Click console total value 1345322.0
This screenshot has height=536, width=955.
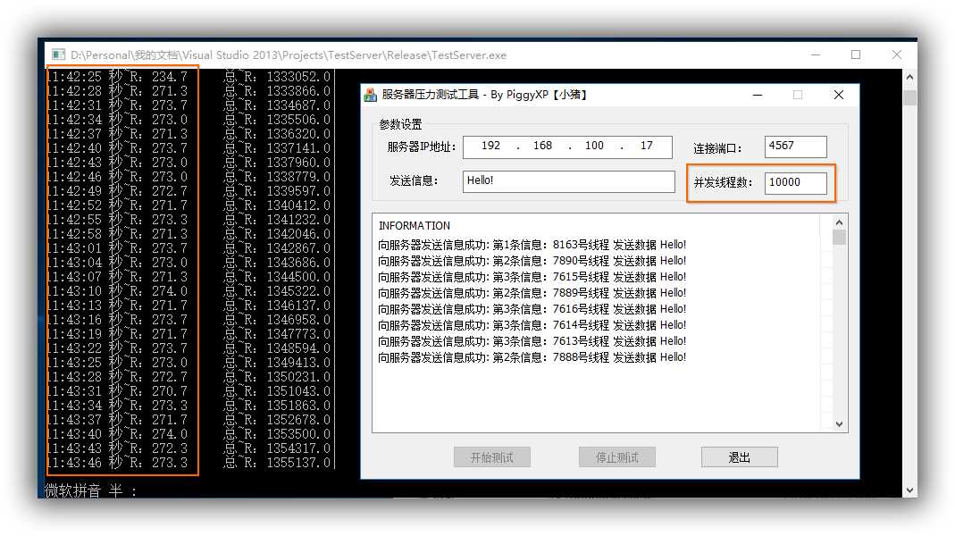click(298, 291)
